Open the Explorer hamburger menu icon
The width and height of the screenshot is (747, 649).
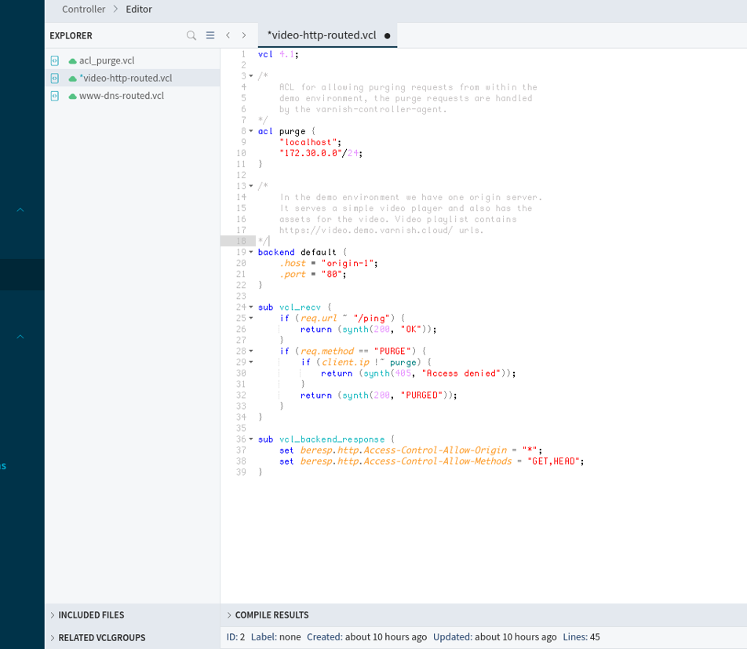pos(210,35)
